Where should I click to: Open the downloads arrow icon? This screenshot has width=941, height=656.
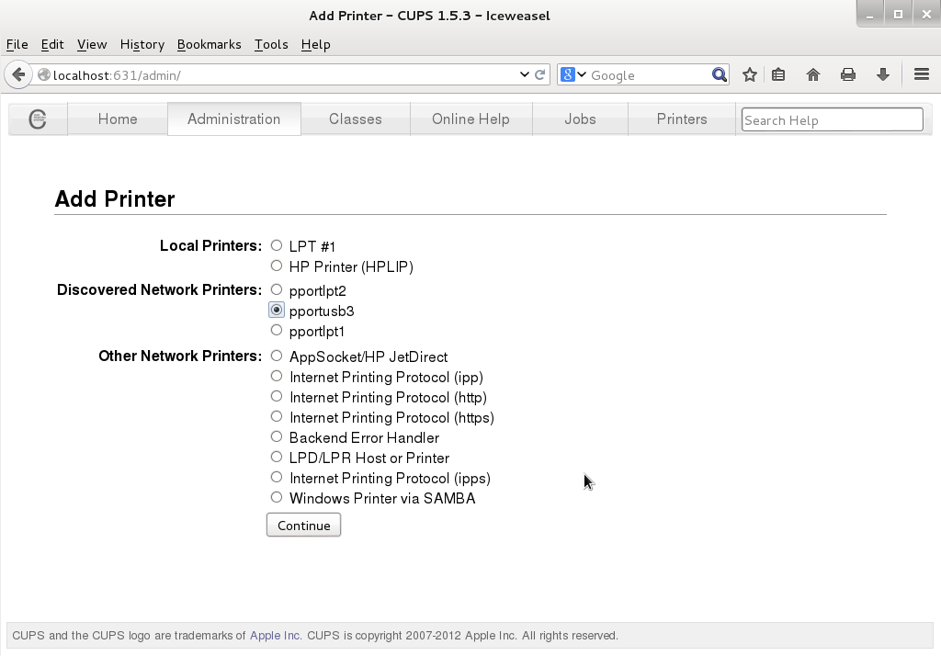(883, 75)
